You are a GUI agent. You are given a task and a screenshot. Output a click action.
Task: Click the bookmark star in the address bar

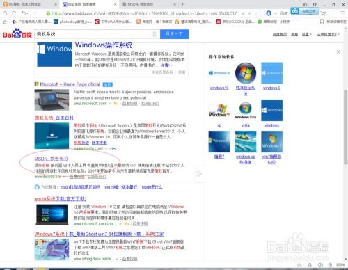[243, 13]
